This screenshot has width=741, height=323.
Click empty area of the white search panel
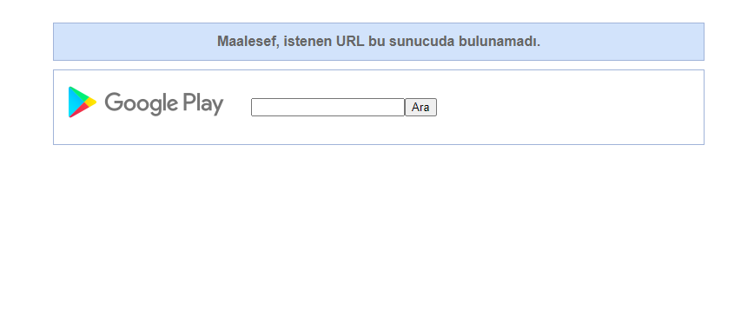click(567, 107)
